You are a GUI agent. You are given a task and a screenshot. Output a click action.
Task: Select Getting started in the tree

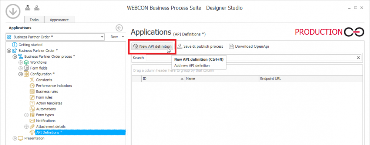(30, 44)
